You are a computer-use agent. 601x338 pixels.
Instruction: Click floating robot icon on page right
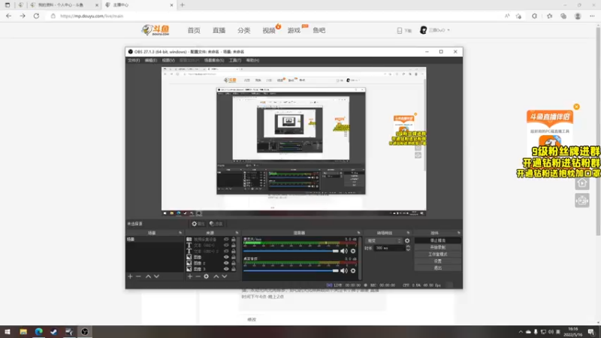(x=581, y=201)
